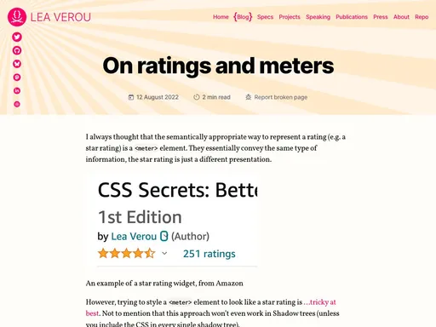
Task: Open the Twitter profile icon
Action: click(x=17, y=37)
